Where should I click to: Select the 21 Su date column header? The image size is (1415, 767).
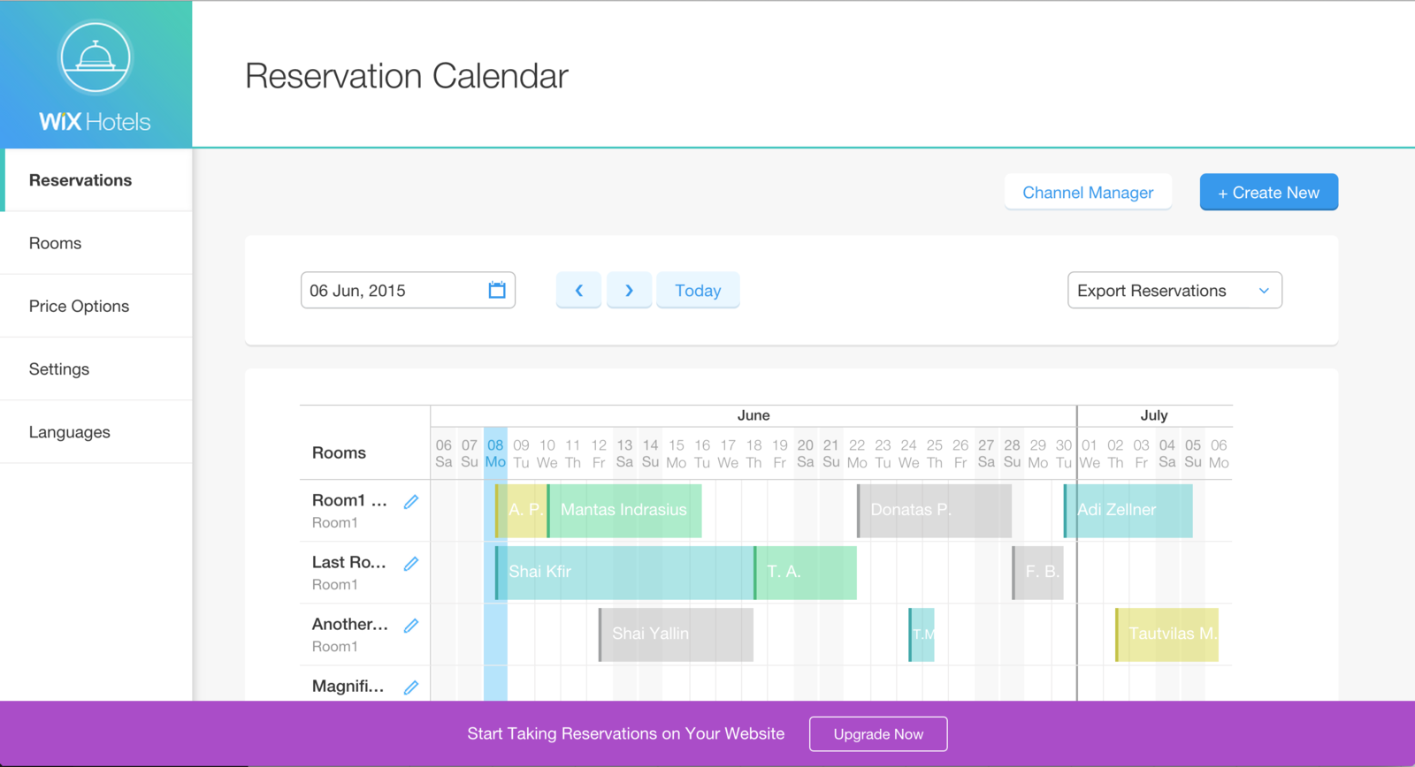pos(830,453)
